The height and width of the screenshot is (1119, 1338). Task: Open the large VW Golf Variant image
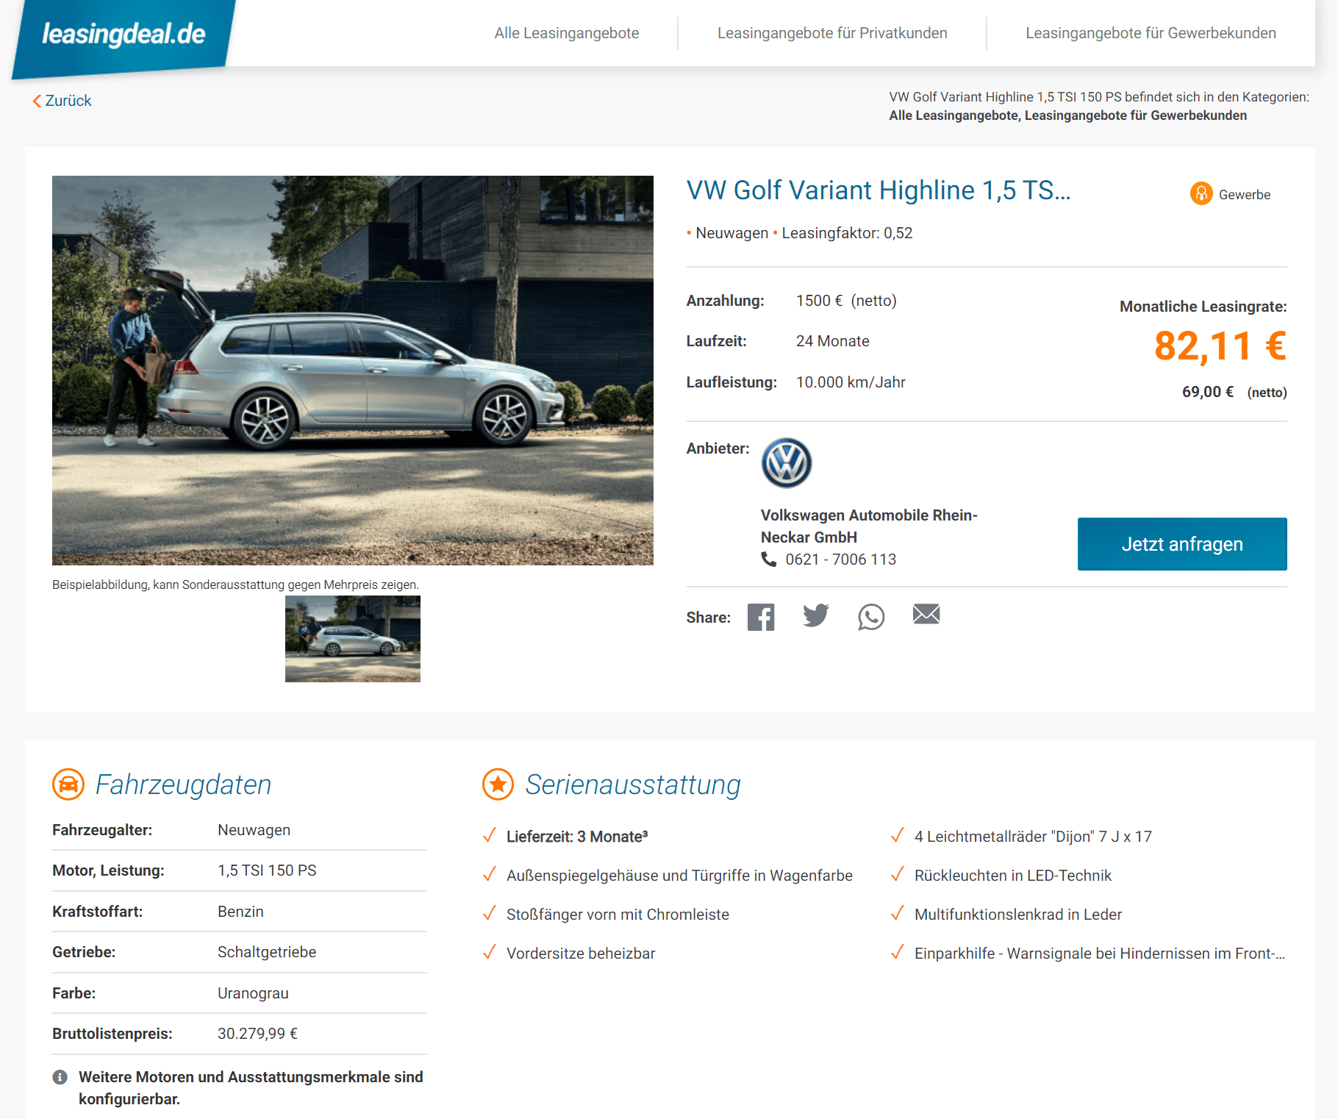click(353, 371)
